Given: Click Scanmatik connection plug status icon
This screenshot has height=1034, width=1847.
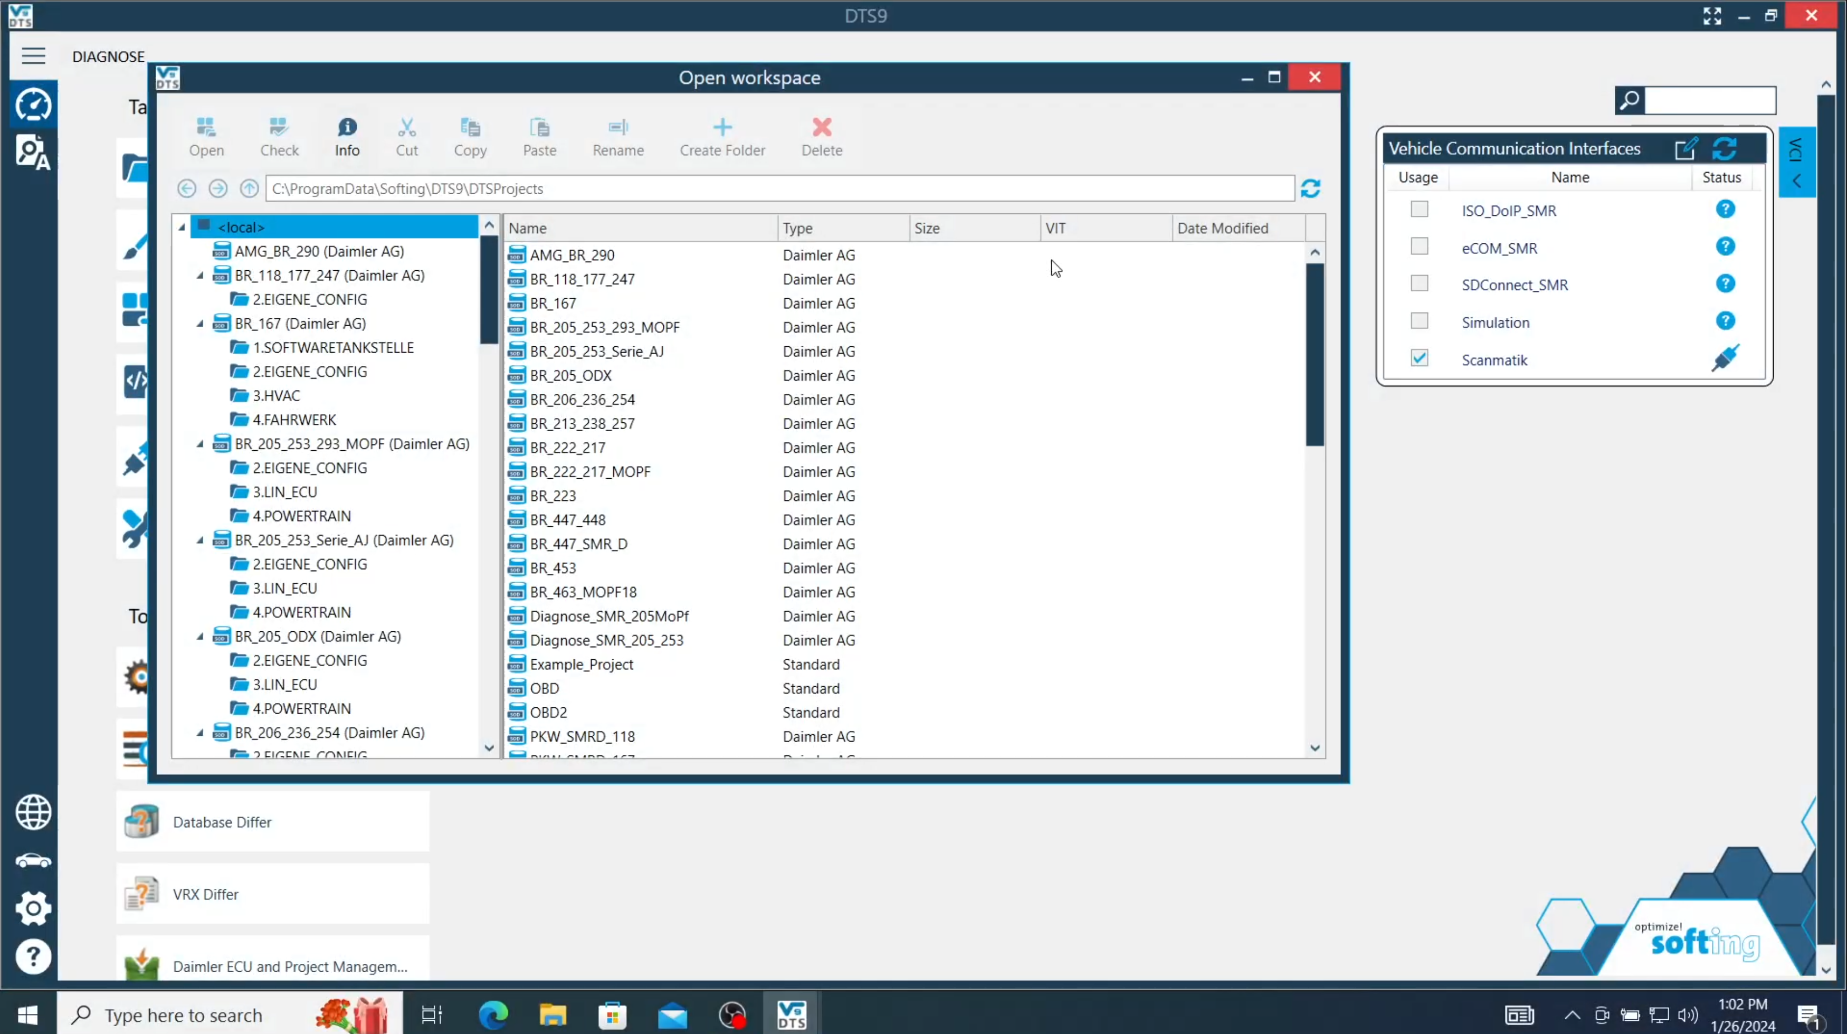Looking at the screenshot, I should pyautogui.click(x=1725, y=358).
